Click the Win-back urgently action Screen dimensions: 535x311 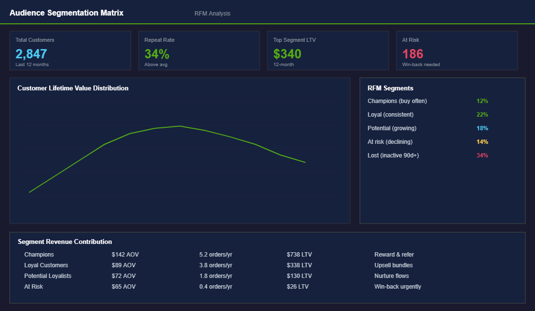pos(397,287)
